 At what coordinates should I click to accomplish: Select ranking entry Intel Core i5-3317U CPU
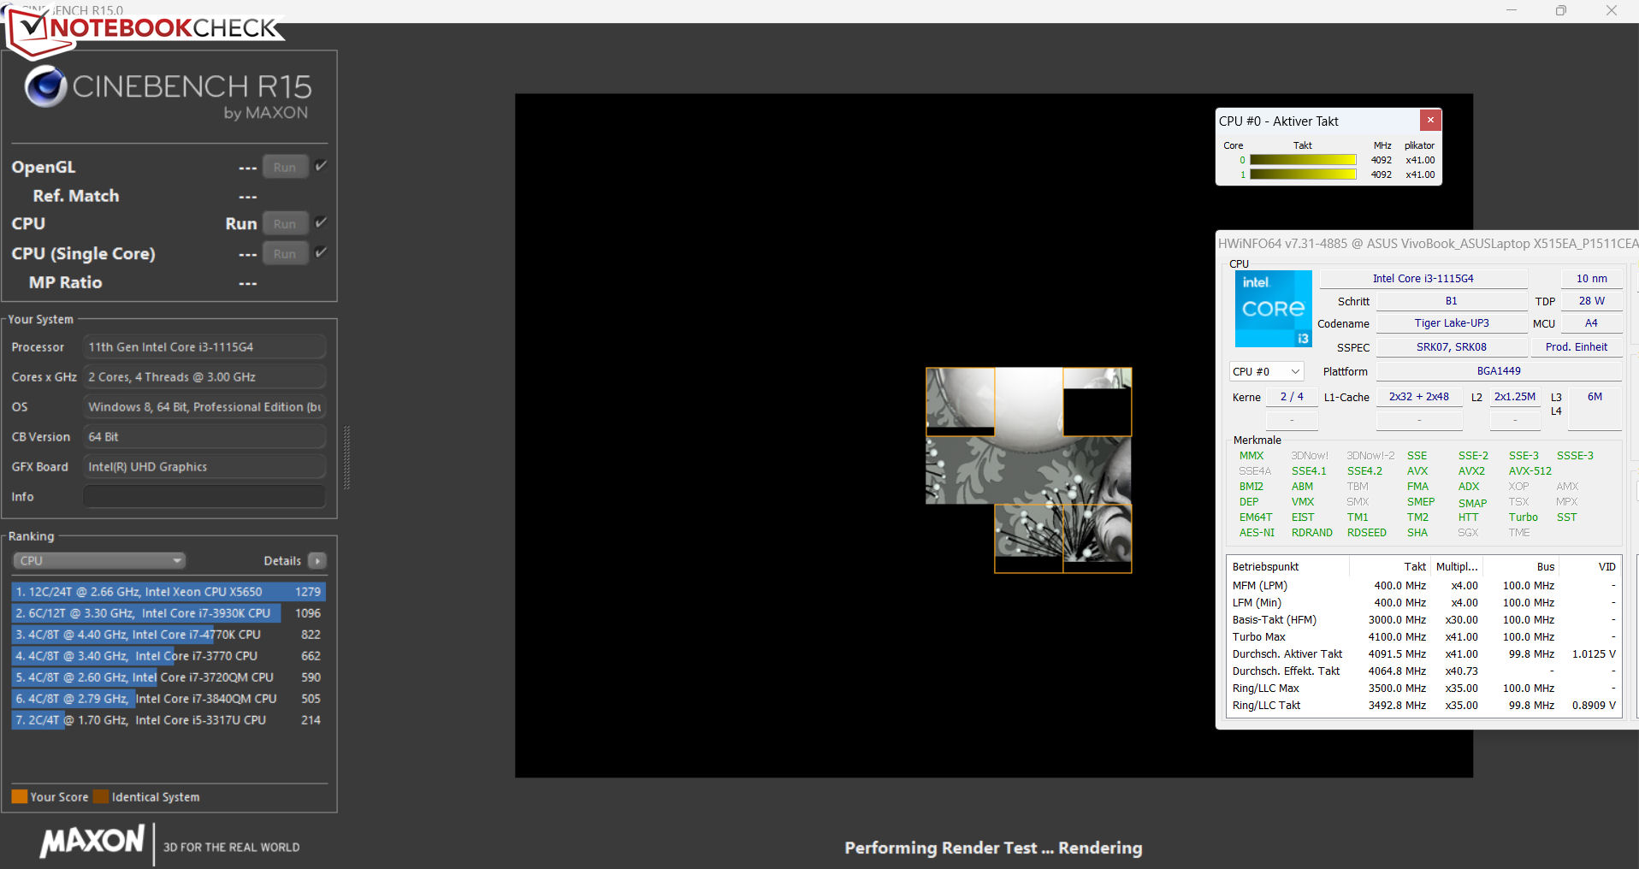[x=169, y=720]
